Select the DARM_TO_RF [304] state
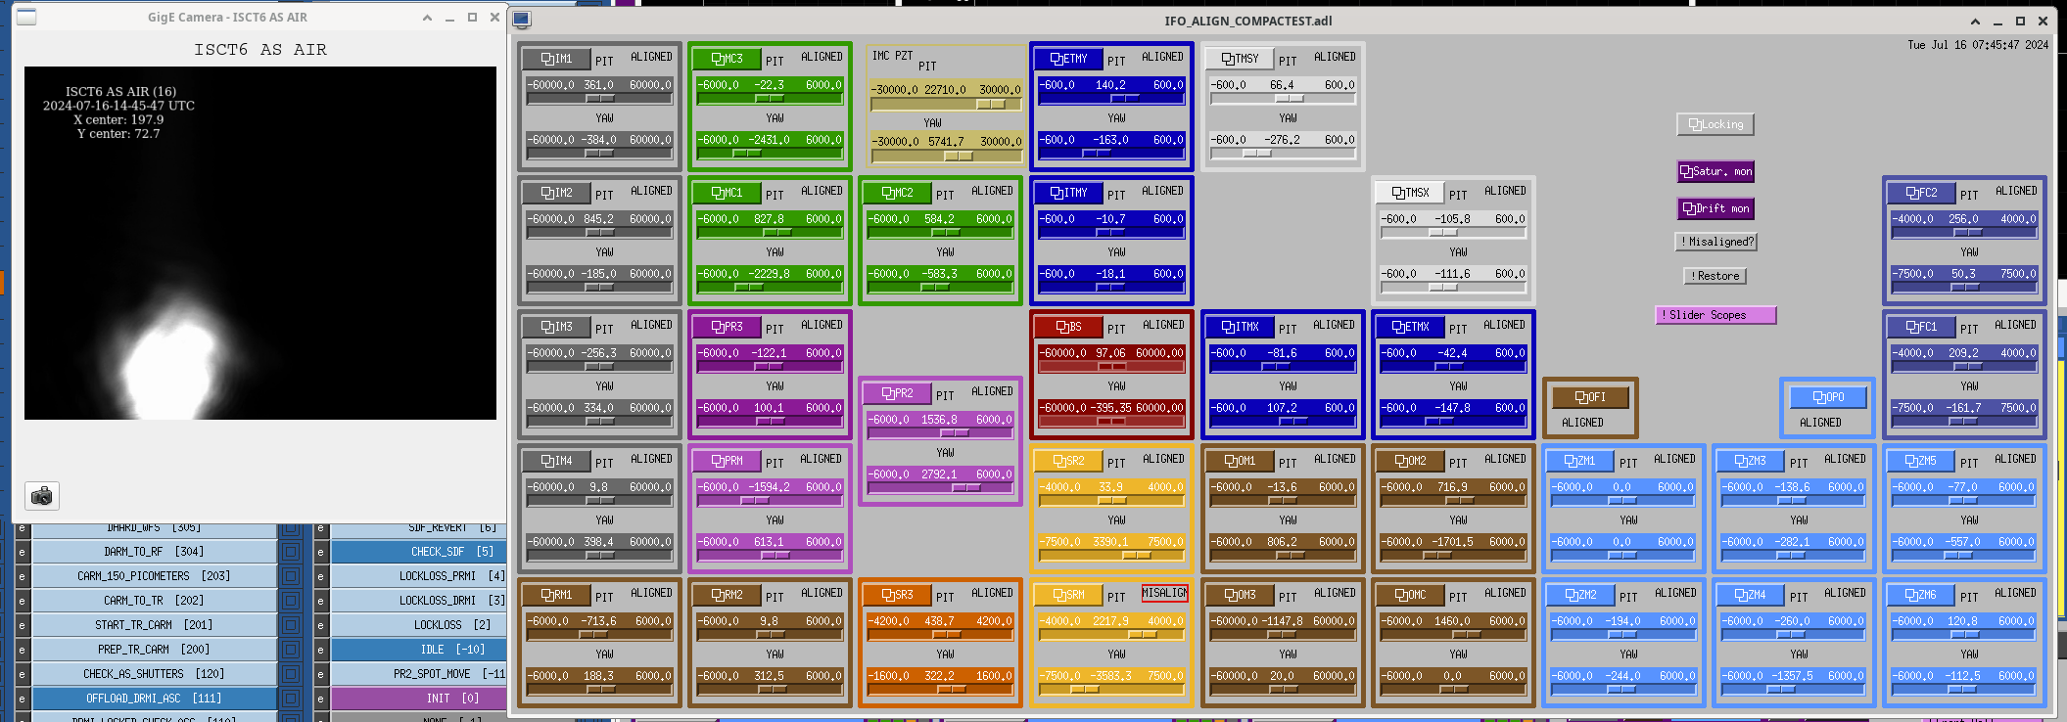Screen dimensions: 2067x722 pos(154,552)
